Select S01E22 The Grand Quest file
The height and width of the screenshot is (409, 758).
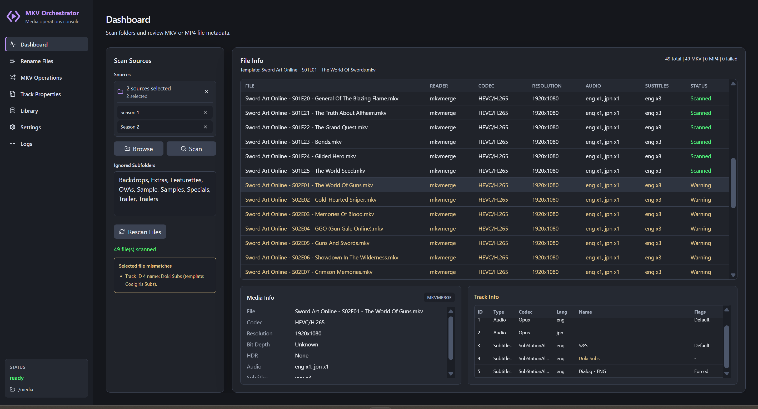pyautogui.click(x=485, y=127)
